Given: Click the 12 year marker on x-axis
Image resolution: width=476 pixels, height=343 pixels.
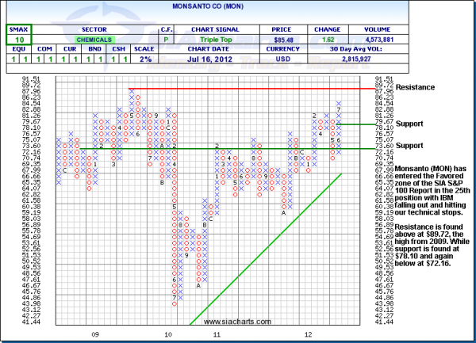Looking at the screenshot, I should coord(305,335).
